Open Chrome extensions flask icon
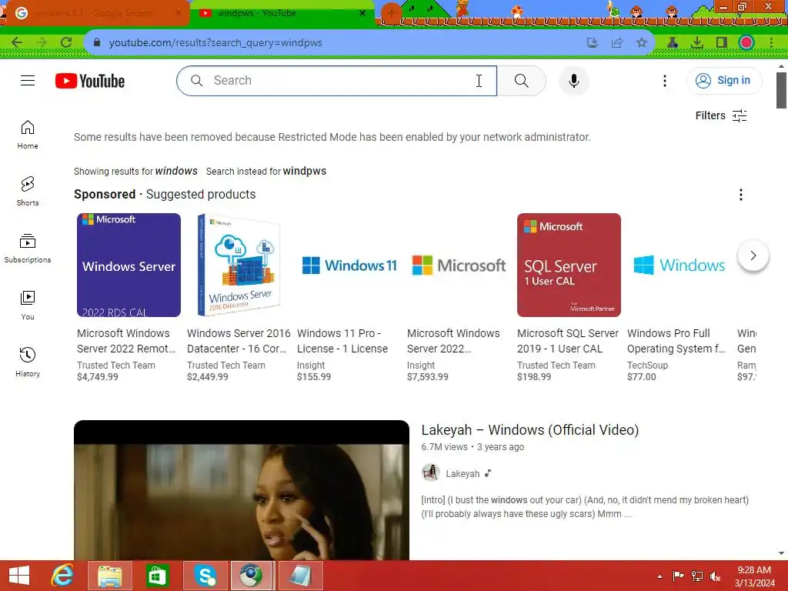Viewport: 788px width, 591px height. (673, 43)
